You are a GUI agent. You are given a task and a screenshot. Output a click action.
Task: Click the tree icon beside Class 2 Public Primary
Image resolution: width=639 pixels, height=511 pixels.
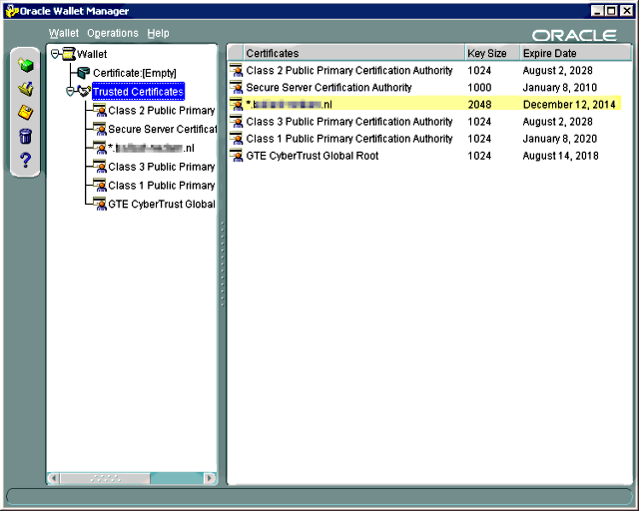[100, 110]
